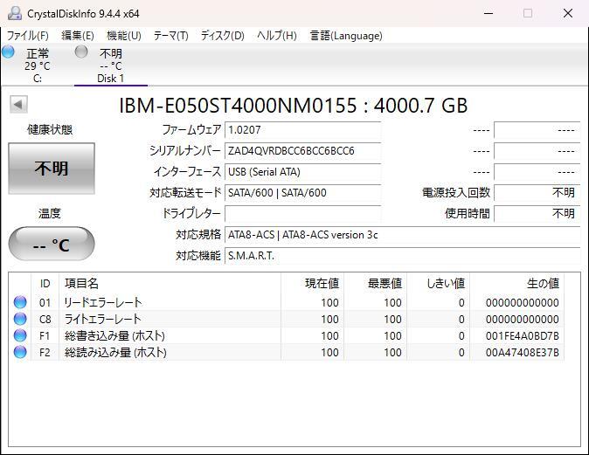Click the previous disk arrow button
Screen dimensions: 589x455
[x=18, y=104]
